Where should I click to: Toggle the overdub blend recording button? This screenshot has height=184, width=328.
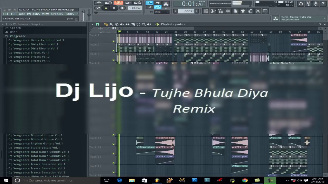(128, 3)
